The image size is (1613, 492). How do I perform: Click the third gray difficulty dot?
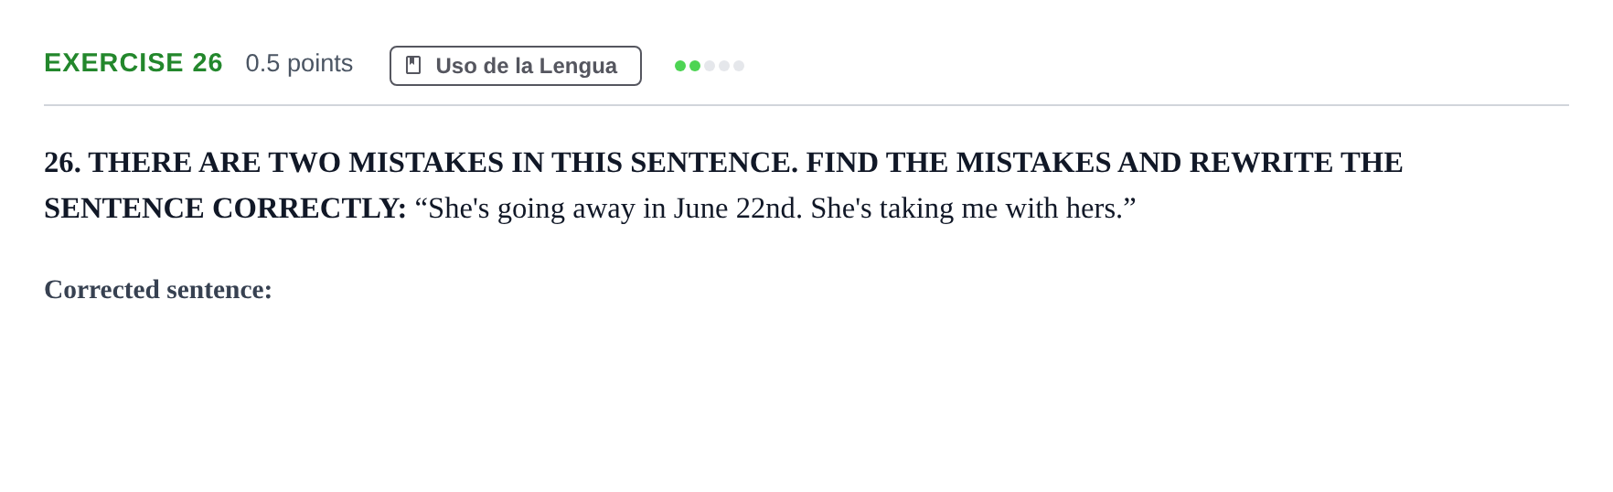click(x=710, y=66)
